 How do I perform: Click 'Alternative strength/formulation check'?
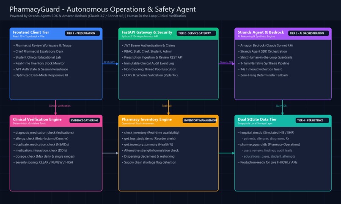(151, 150)
